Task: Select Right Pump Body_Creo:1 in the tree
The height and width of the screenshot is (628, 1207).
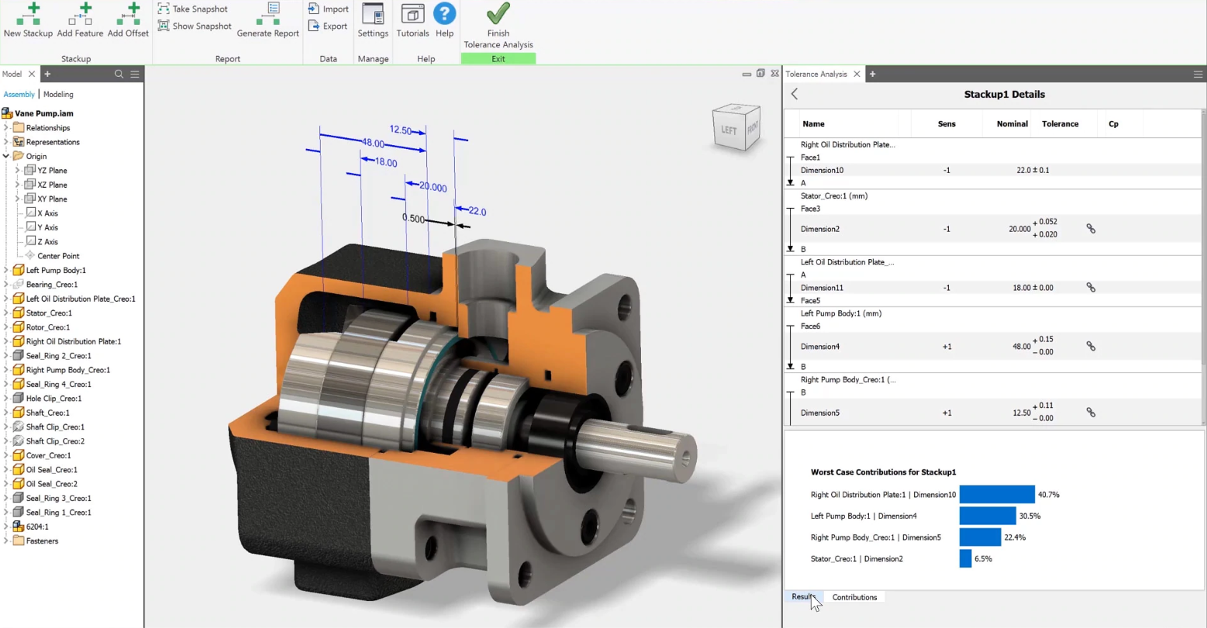Action: coord(68,370)
